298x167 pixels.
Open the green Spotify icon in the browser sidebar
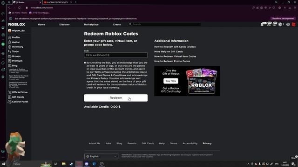(3, 44)
